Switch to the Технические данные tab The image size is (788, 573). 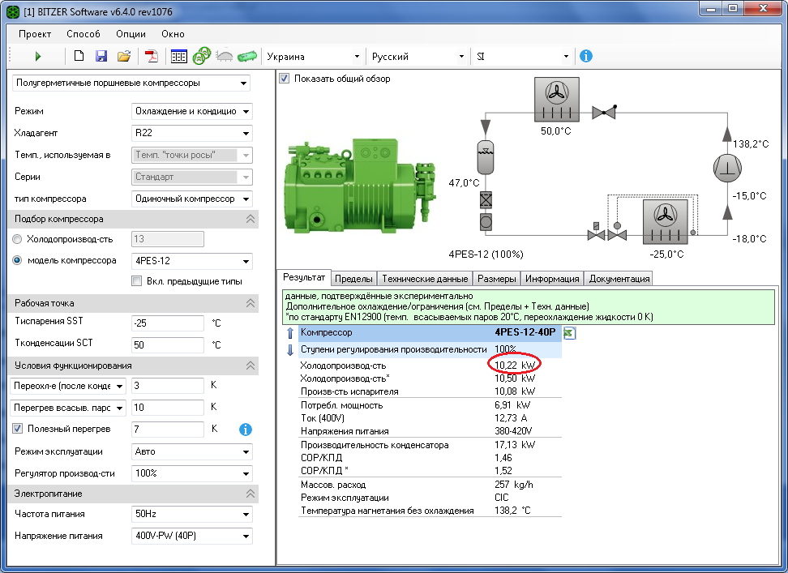tap(425, 279)
